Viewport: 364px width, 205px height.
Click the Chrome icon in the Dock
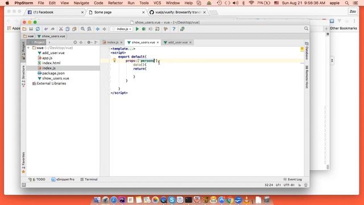pyautogui.click(x=230, y=200)
